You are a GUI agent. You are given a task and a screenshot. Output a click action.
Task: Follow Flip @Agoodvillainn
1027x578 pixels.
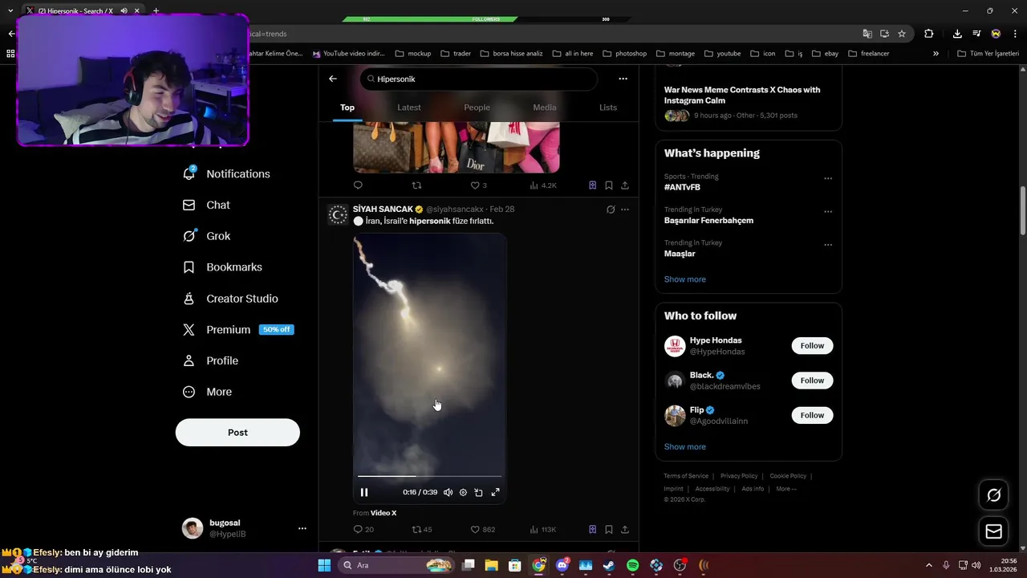[812, 415]
